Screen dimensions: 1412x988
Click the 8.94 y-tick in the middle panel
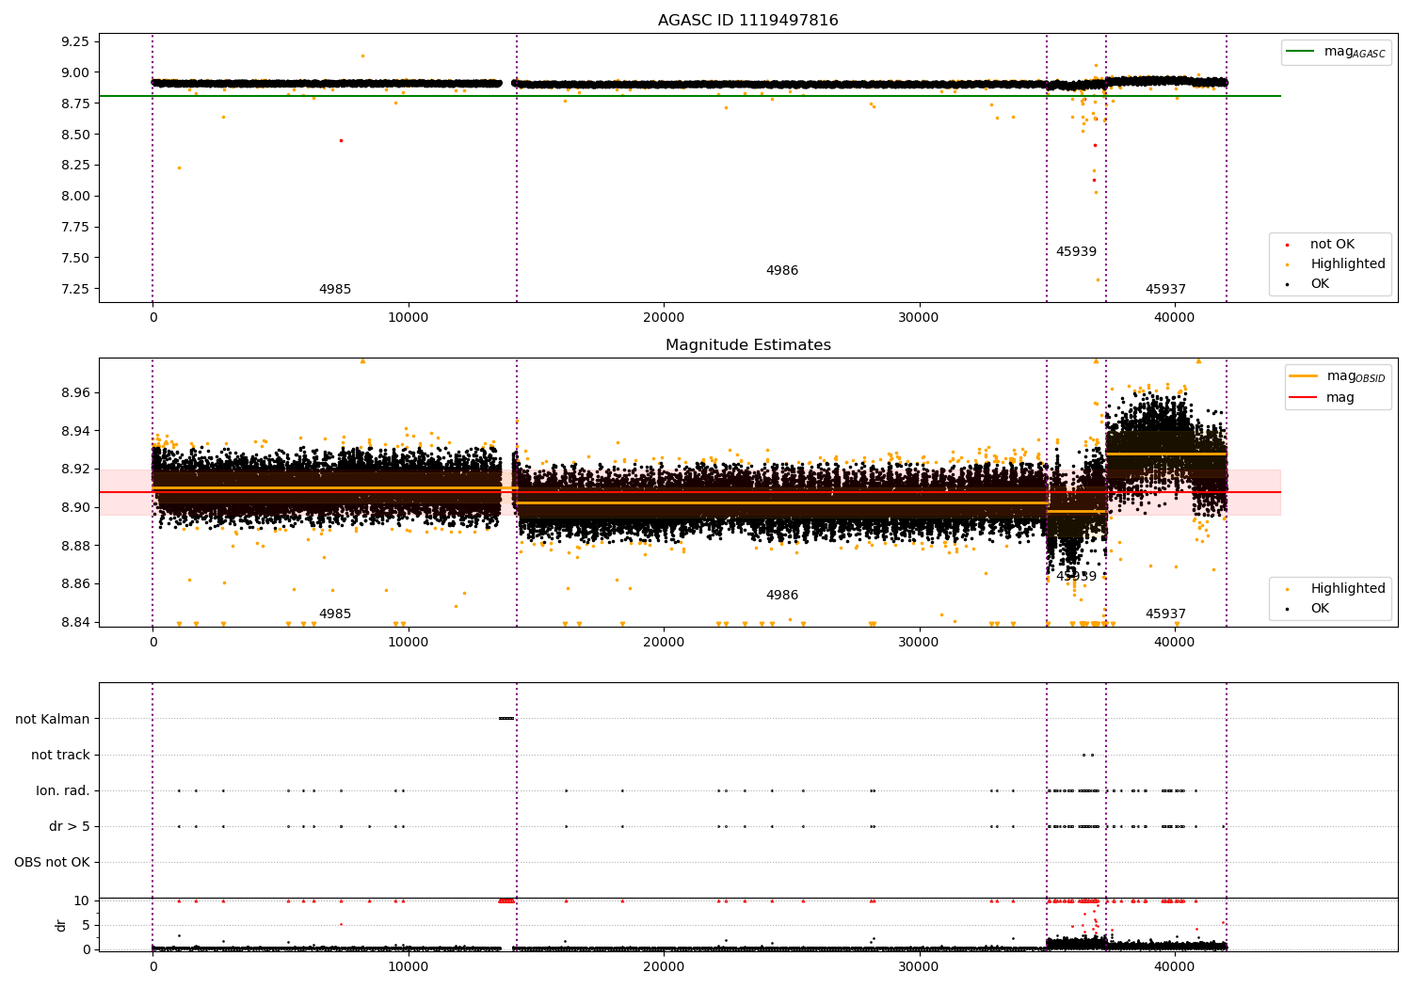[x=75, y=432]
